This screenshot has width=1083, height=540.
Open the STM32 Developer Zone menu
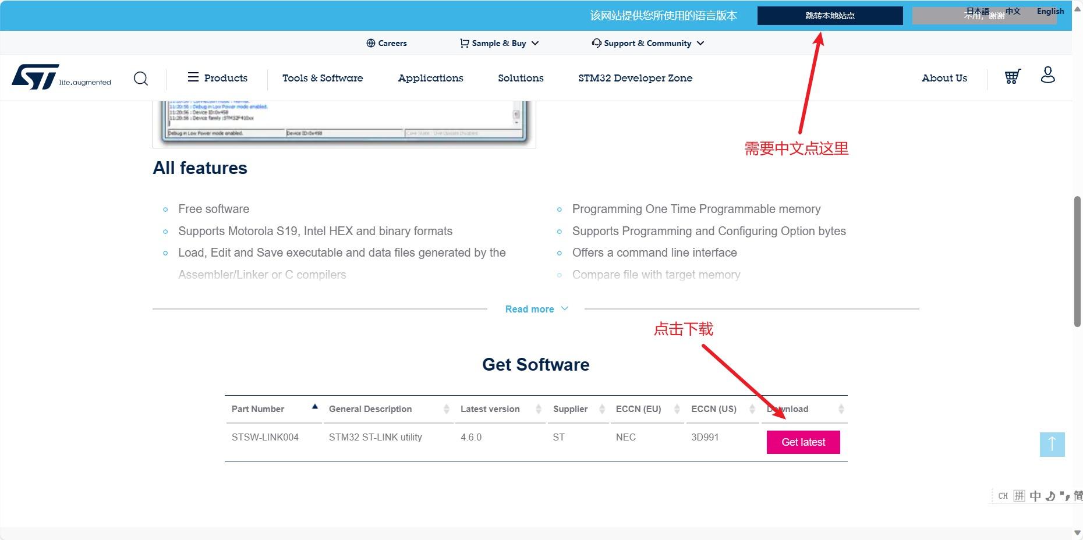tap(636, 78)
